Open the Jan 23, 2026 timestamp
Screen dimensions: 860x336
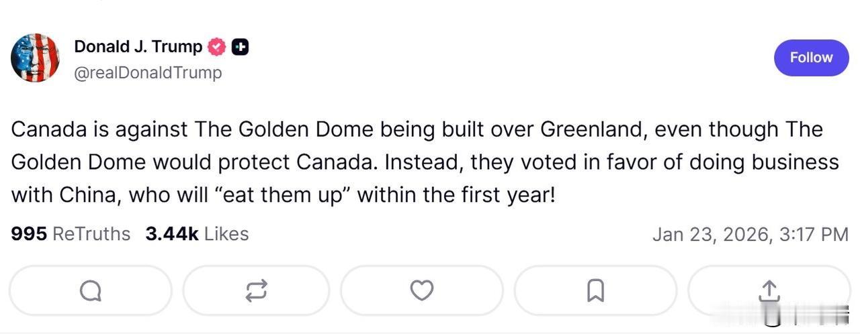point(750,234)
